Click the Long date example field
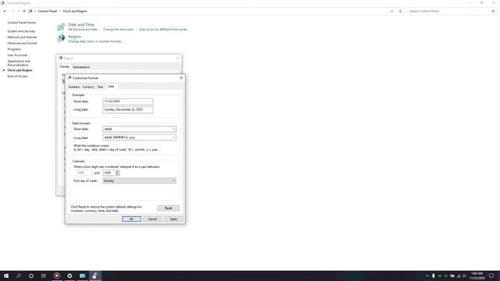Image resolution: width=500 pixels, height=281 pixels. click(x=127, y=109)
